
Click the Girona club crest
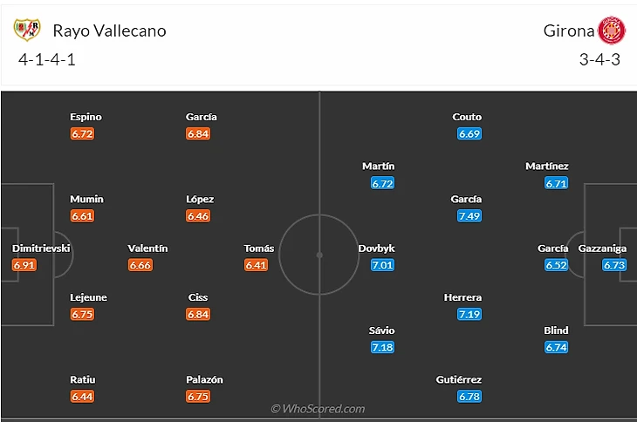pyautogui.click(x=612, y=31)
